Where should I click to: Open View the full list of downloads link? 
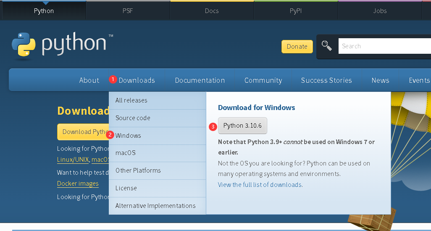260,184
